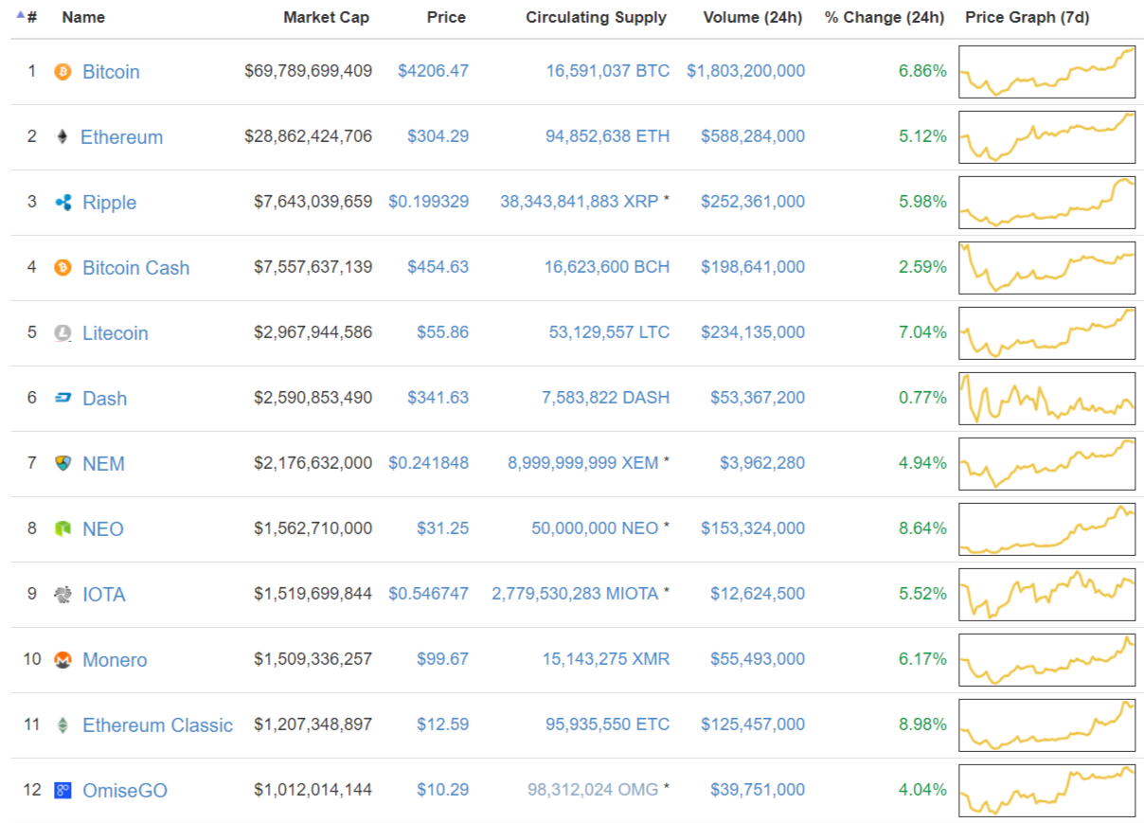Click the NEM shield logo icon
The height and width of the screenshot is (823, 1144).
click(x=63, y=463)
